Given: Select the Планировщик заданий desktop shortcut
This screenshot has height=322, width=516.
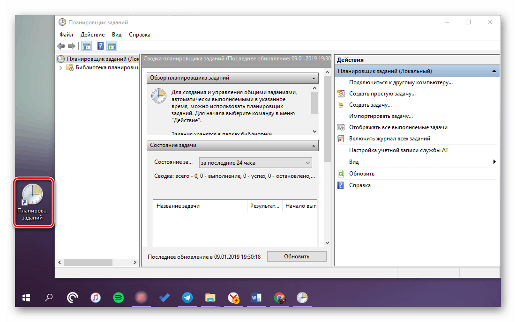Looking at the screenshot, I should click(33, 202).
